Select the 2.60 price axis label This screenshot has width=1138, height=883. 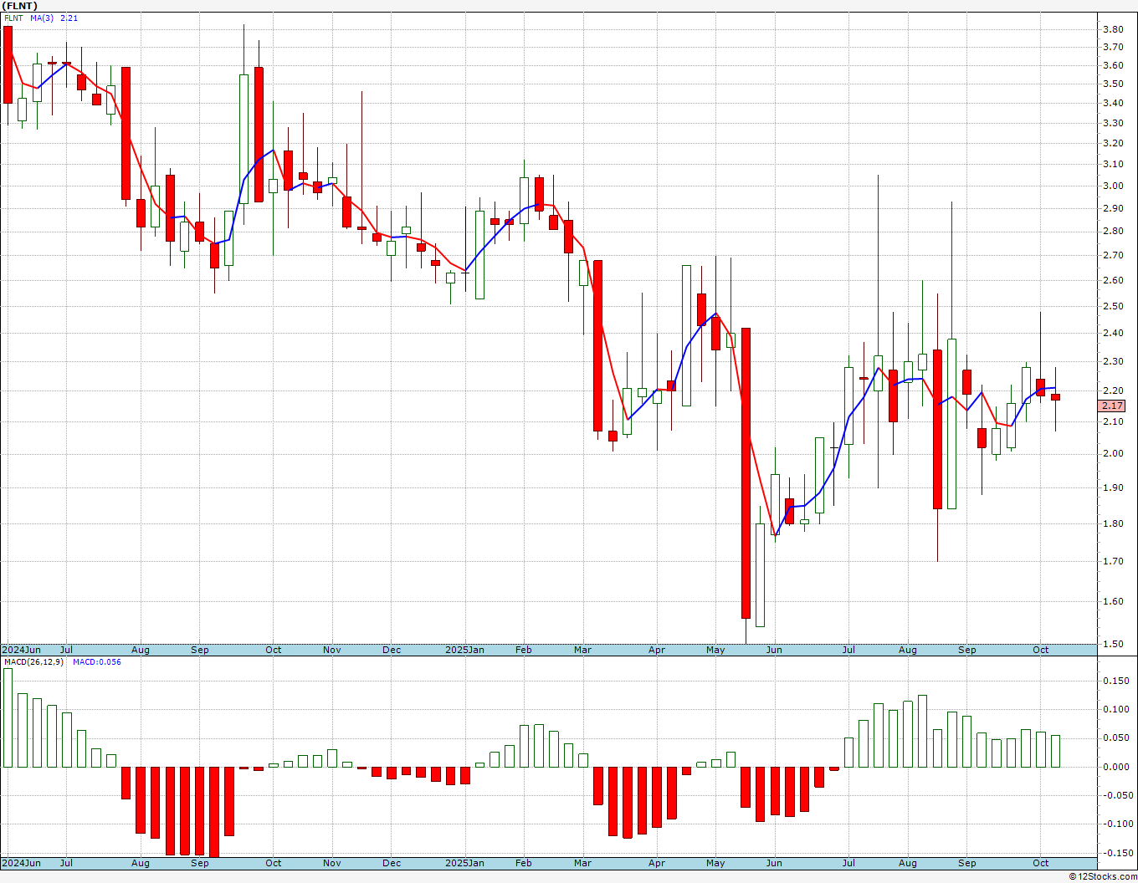click(1113, 281)
